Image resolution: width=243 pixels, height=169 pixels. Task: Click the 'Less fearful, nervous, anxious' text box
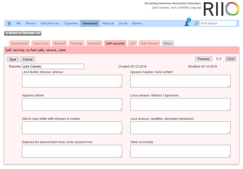click(x=72, y=81)
